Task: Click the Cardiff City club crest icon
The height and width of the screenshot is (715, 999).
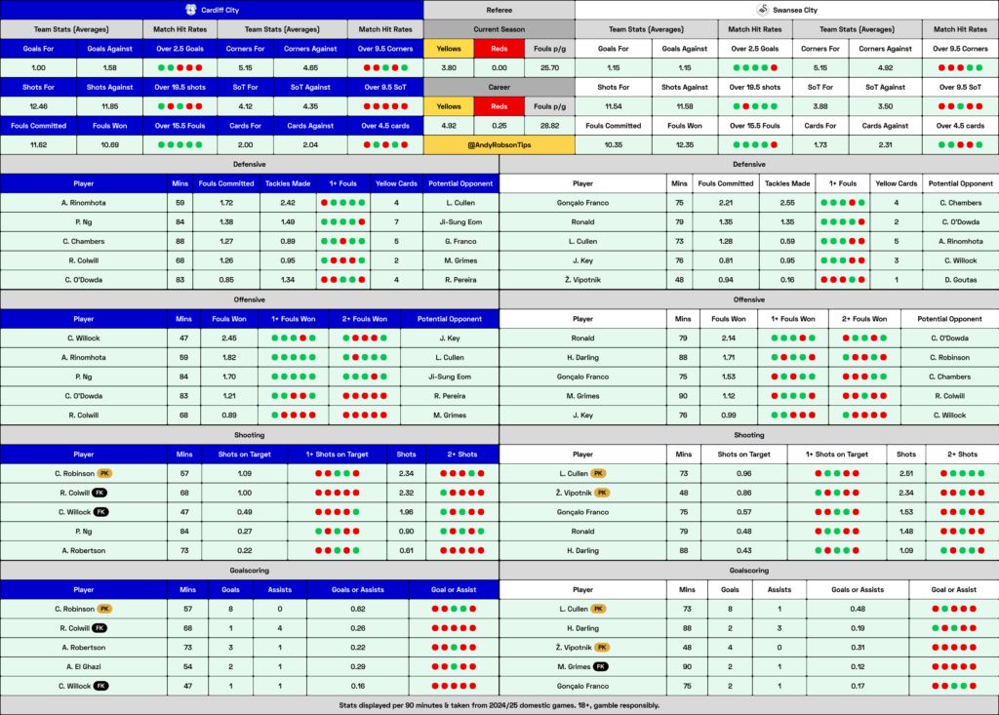Action: [190, 10]
